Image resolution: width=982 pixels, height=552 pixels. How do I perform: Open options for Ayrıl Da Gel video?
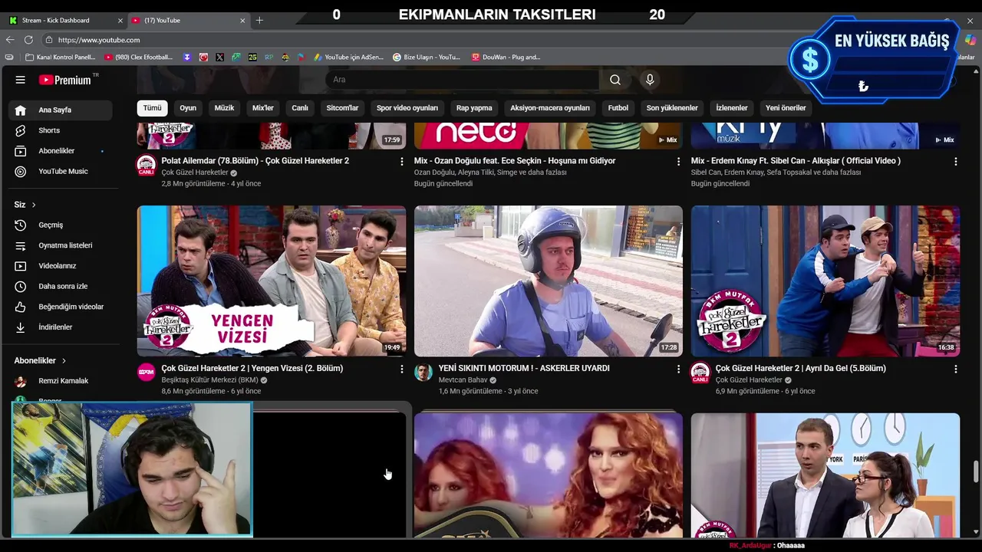(x=955, y=369)
